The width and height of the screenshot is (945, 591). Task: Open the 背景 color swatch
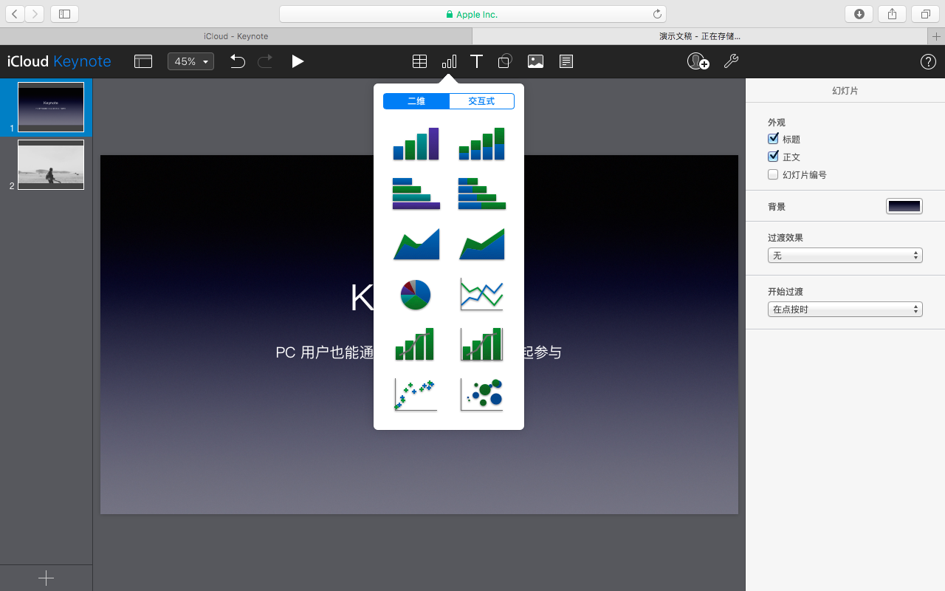click(x=904, y=207)
